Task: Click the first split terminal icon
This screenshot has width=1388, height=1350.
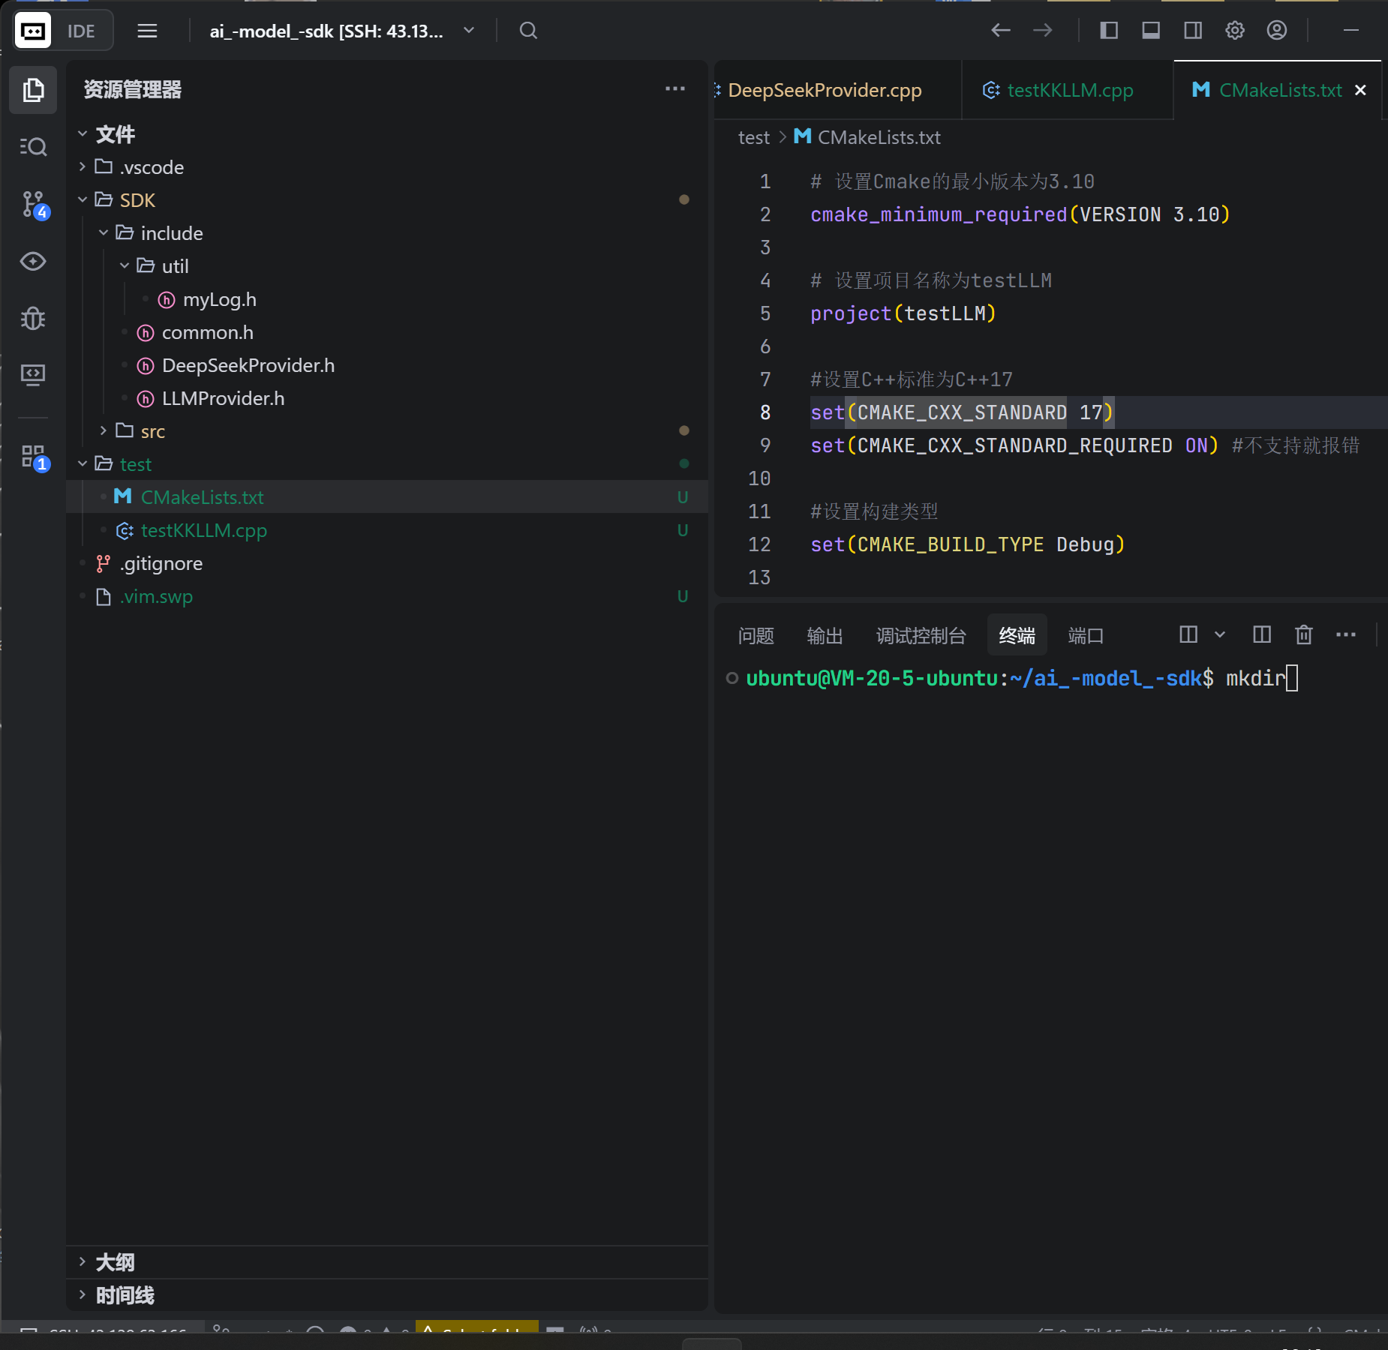Action: 1188,634
